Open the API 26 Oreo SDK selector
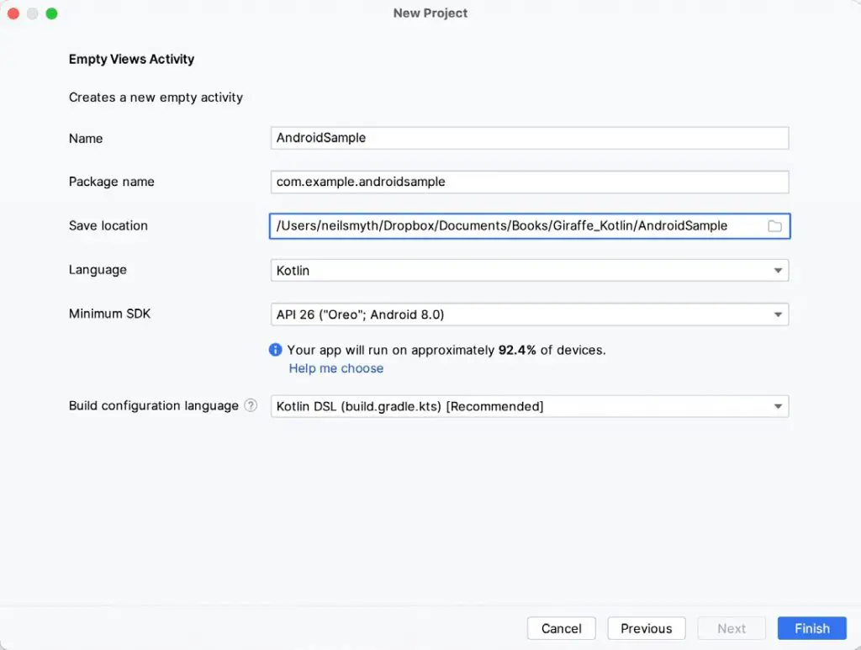Image resolution: width=861 pixels, height=650 pixels. coord(504,314)
